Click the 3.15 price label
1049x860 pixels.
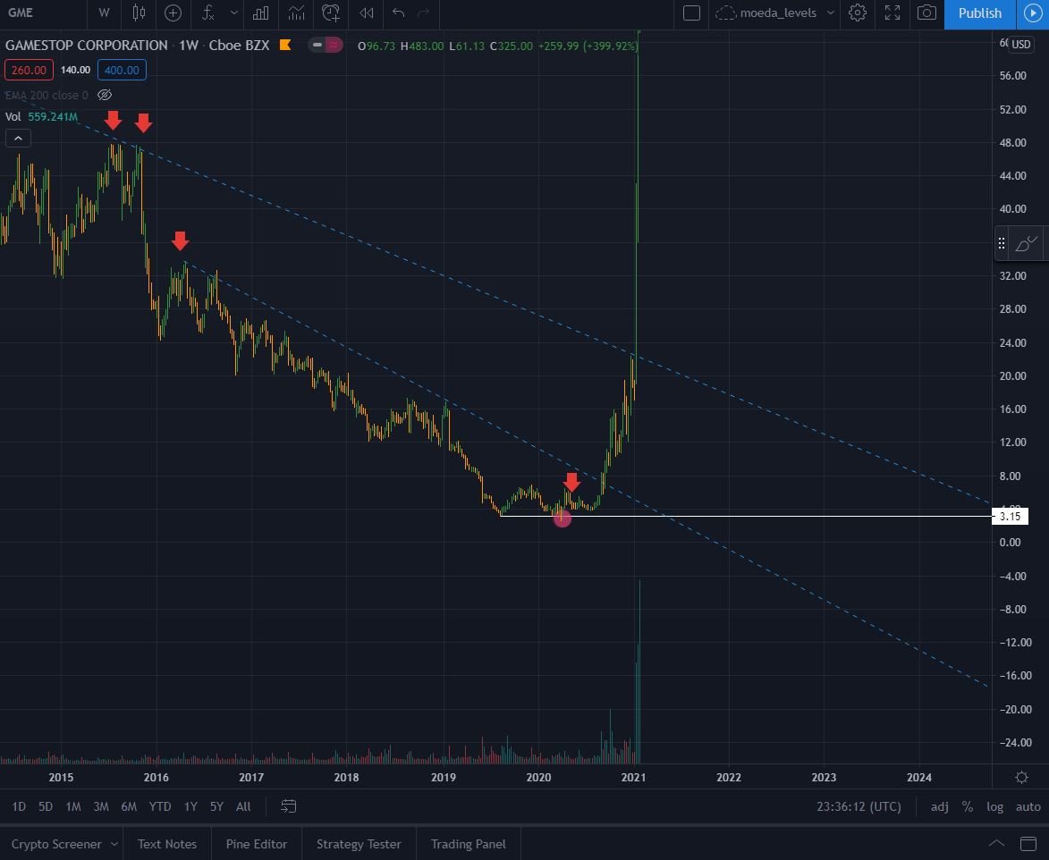1010,516
